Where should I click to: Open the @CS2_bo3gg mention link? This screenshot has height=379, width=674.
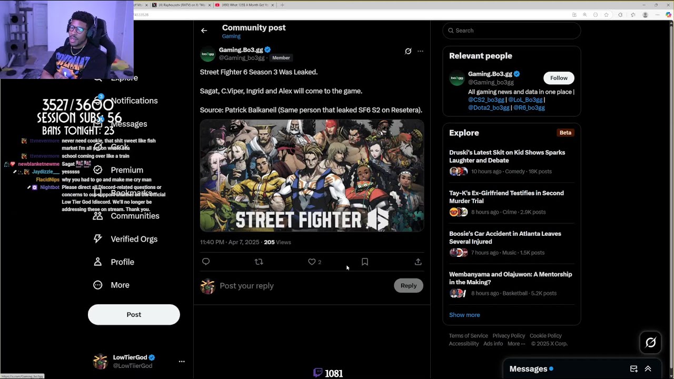[486, 99]
